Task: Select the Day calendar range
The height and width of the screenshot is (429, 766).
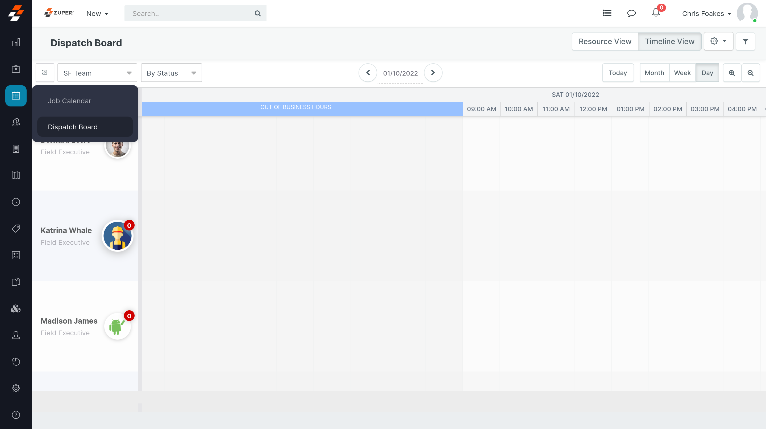Action: (707, 73)
